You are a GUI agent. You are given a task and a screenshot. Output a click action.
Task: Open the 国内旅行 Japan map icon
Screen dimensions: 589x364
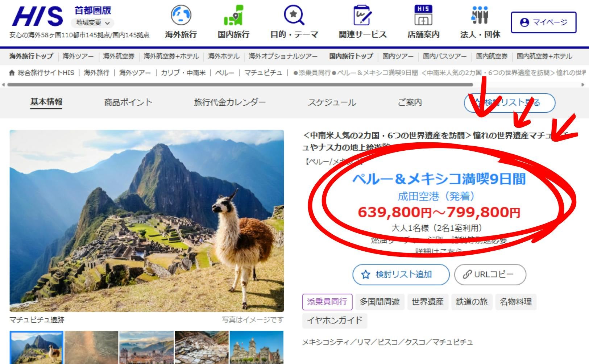[x=233, y=16]
